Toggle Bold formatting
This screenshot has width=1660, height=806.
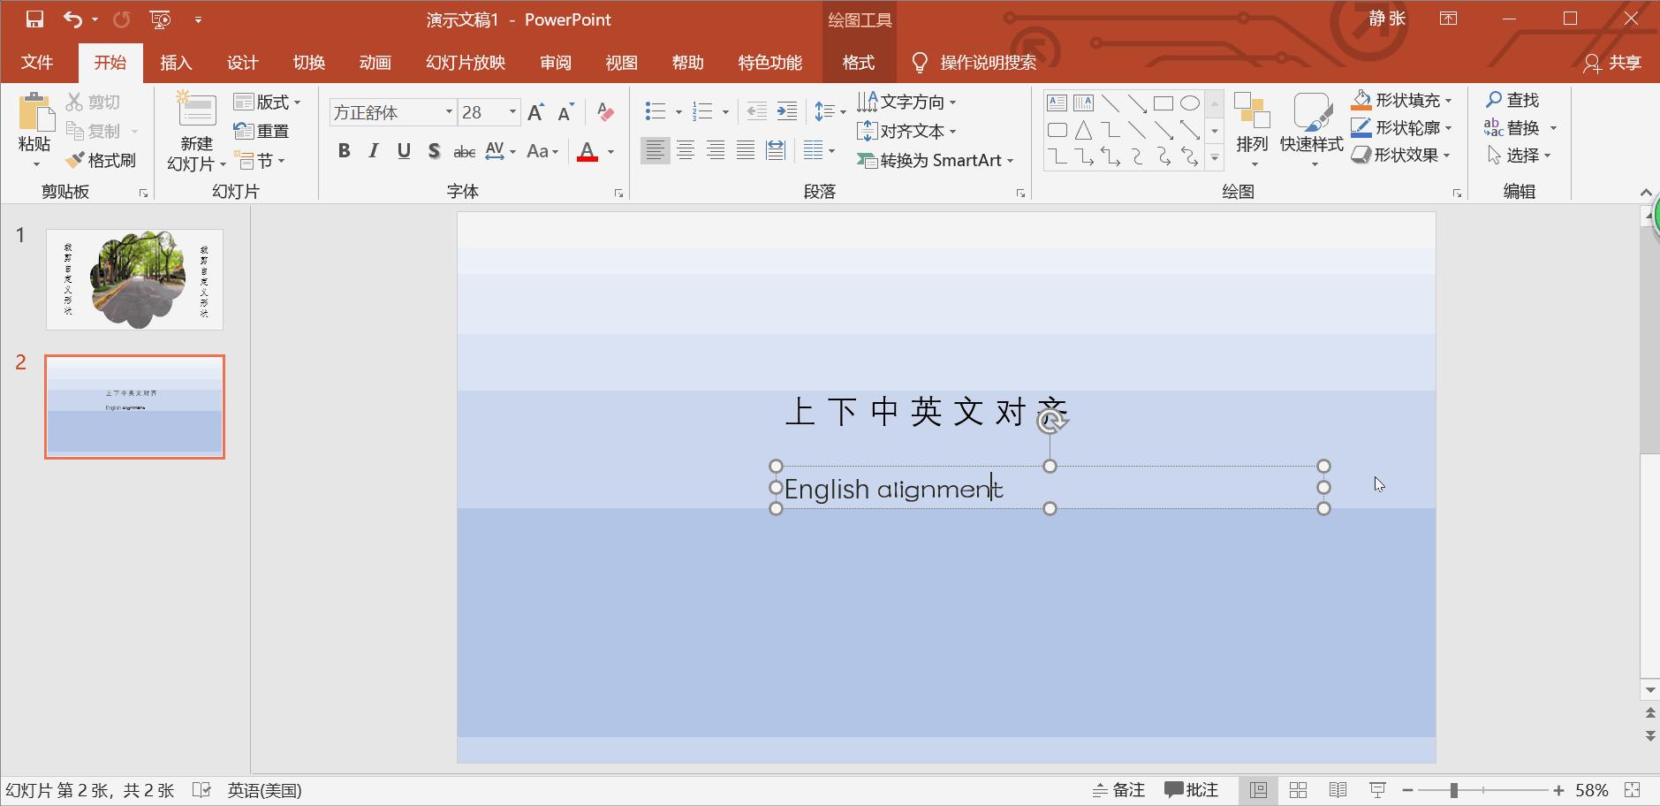coord(344,151)
